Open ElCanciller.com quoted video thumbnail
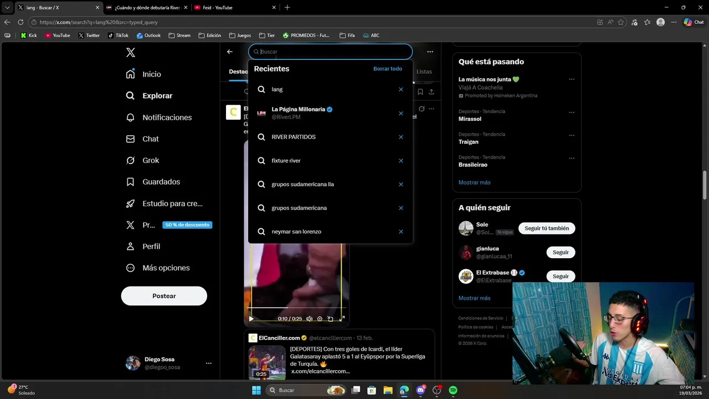The image size is (709, 399). 267,362
